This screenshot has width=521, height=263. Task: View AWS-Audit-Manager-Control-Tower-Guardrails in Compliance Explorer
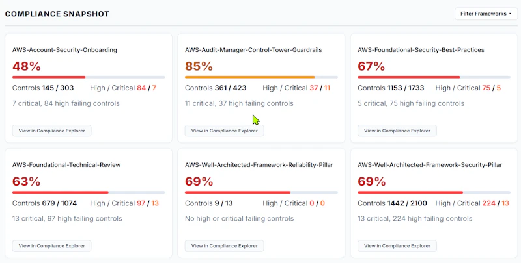(x=224, y=131)
